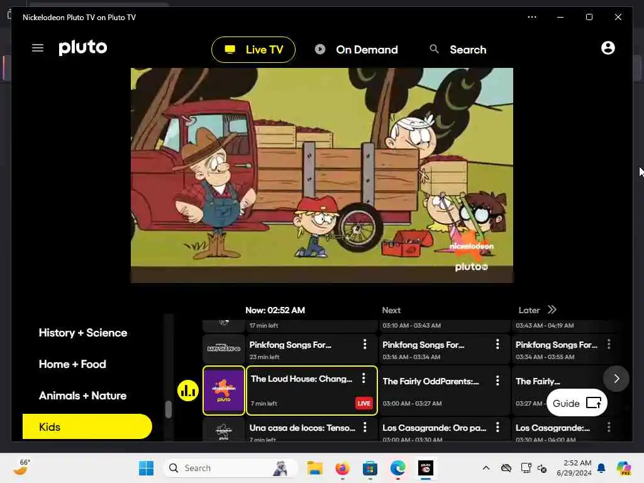Open the app window's three-dot options
This screenshot has height=483, width=644.
pos(532,17)
